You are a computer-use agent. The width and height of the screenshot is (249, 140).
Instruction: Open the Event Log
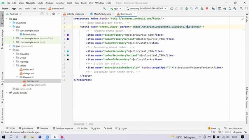pos(214,128)
